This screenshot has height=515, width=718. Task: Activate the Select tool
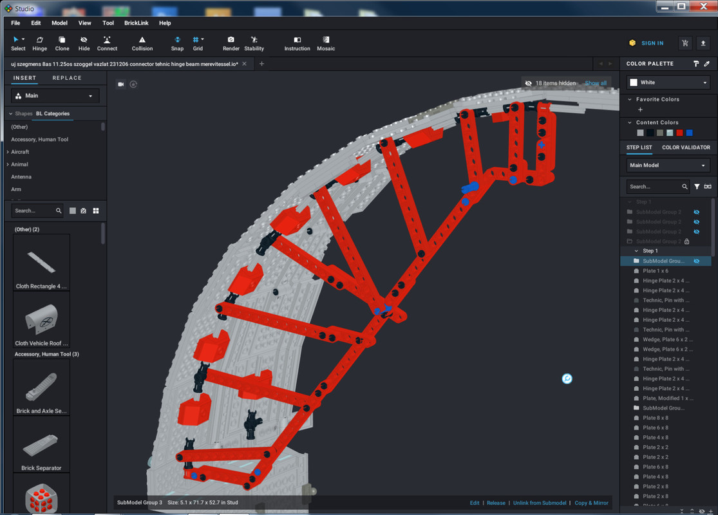(x=18, y=43)
